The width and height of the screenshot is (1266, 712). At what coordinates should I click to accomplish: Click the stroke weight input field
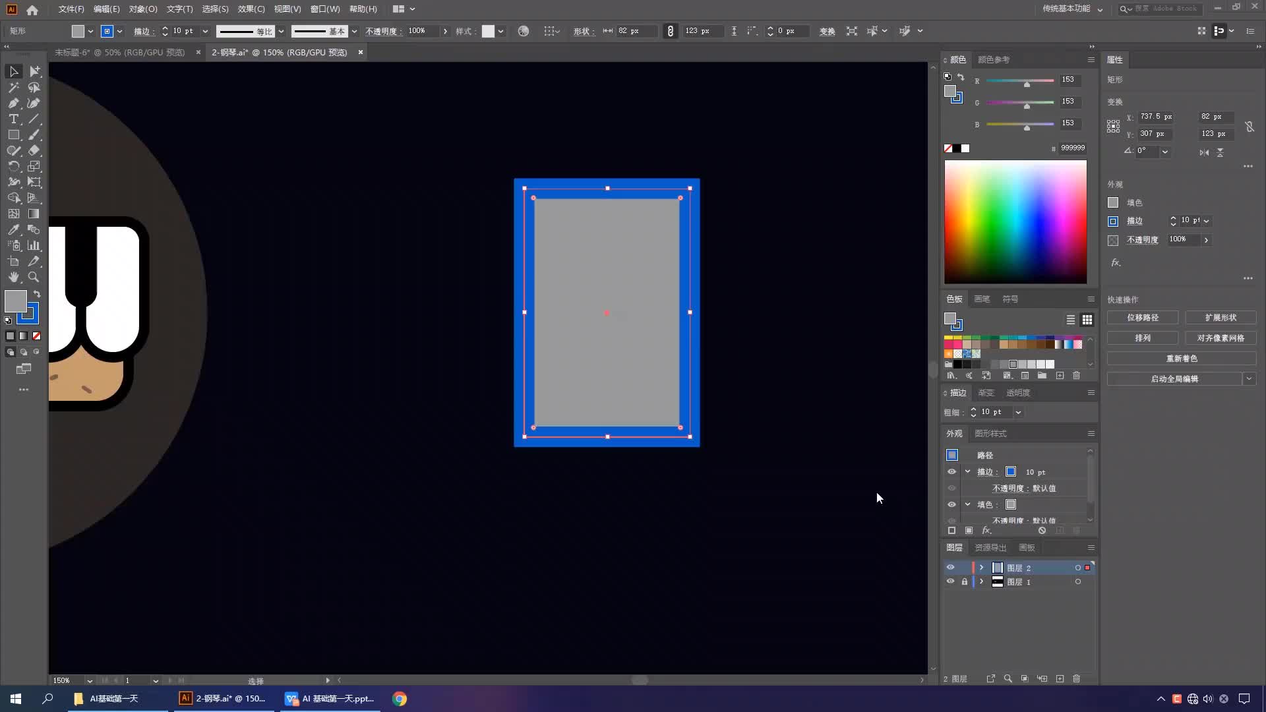(x=183, y=30)
